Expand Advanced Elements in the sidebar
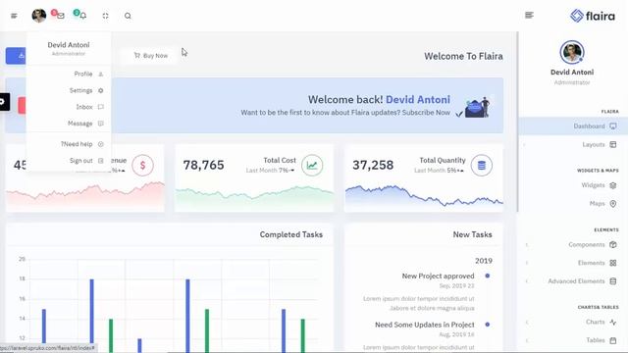Screen dimensions: 628x353 pos(573,281)
